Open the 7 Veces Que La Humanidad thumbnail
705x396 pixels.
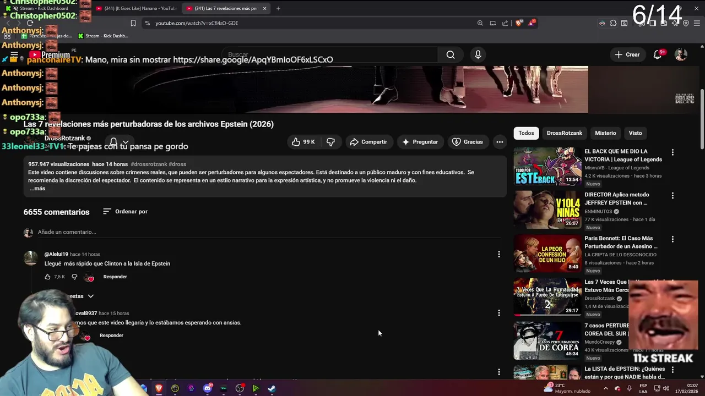(547, 297)
